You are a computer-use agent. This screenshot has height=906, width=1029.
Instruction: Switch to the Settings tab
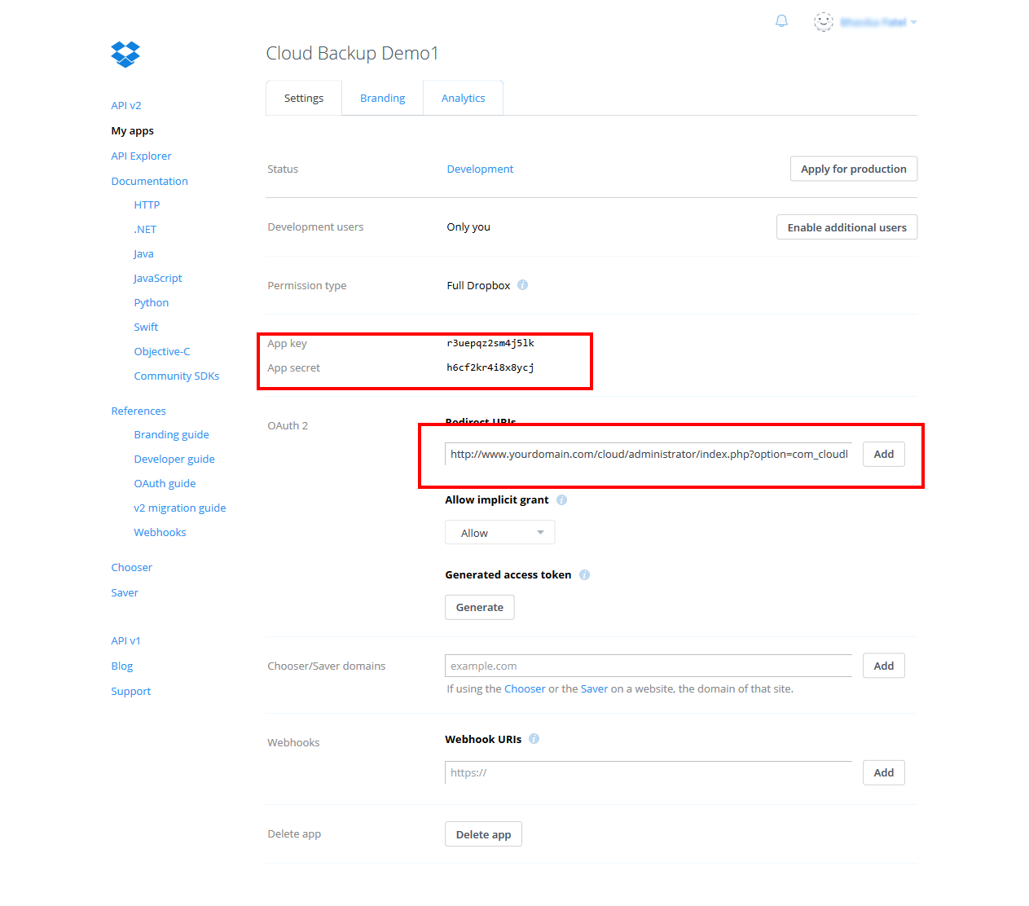pyautogui.click(x=304, y=98)
